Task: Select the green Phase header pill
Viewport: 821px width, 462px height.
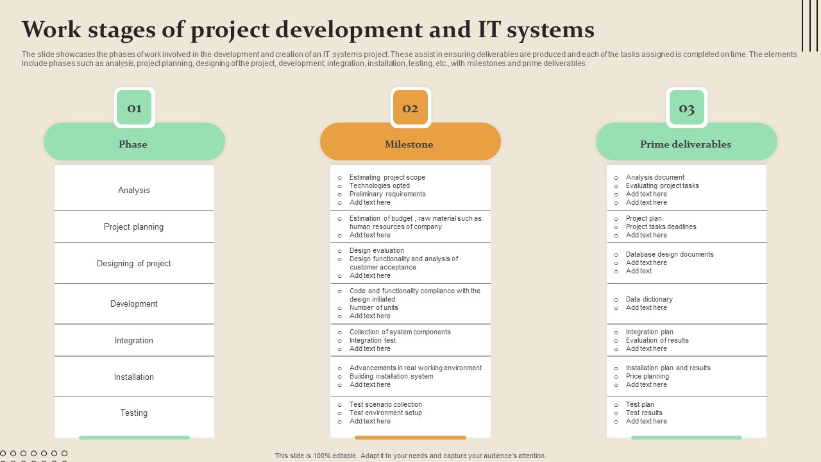Action: click(x=134, y=142)
